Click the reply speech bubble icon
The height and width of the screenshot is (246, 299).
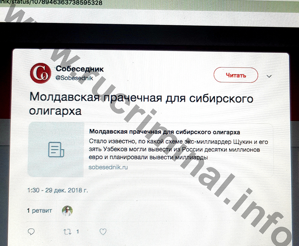(x=31, y=232)
